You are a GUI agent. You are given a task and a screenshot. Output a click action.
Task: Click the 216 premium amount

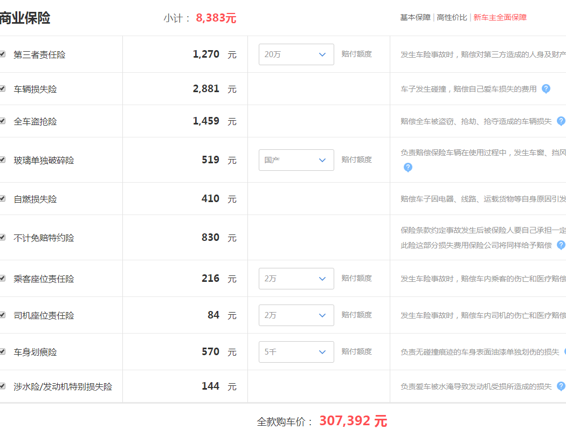210,278
